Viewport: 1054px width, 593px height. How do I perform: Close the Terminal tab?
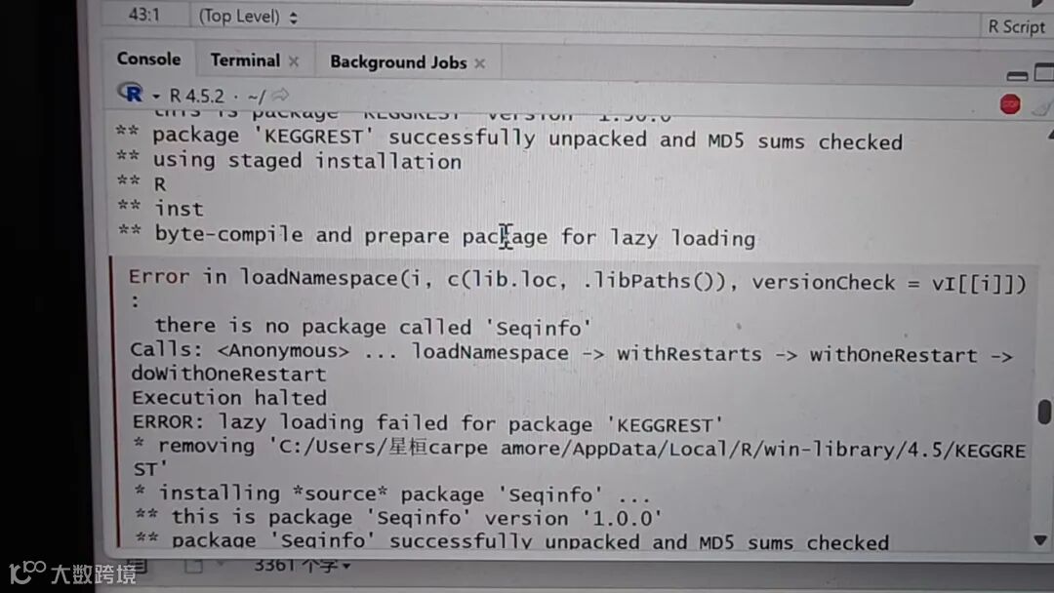click(x=294, y=61)
